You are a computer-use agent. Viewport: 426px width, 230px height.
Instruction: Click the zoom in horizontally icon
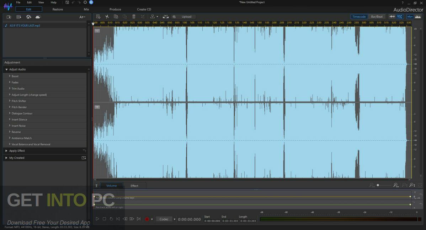point(396,185)
